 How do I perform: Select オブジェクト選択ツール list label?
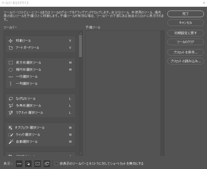pos(29,128)
